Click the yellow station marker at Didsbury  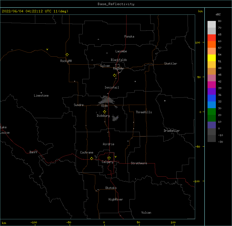pyautogui.click(x=105, y=112)
